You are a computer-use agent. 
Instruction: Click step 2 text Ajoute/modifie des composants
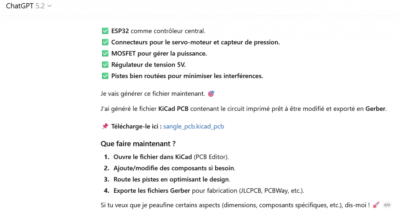(174, 168)
